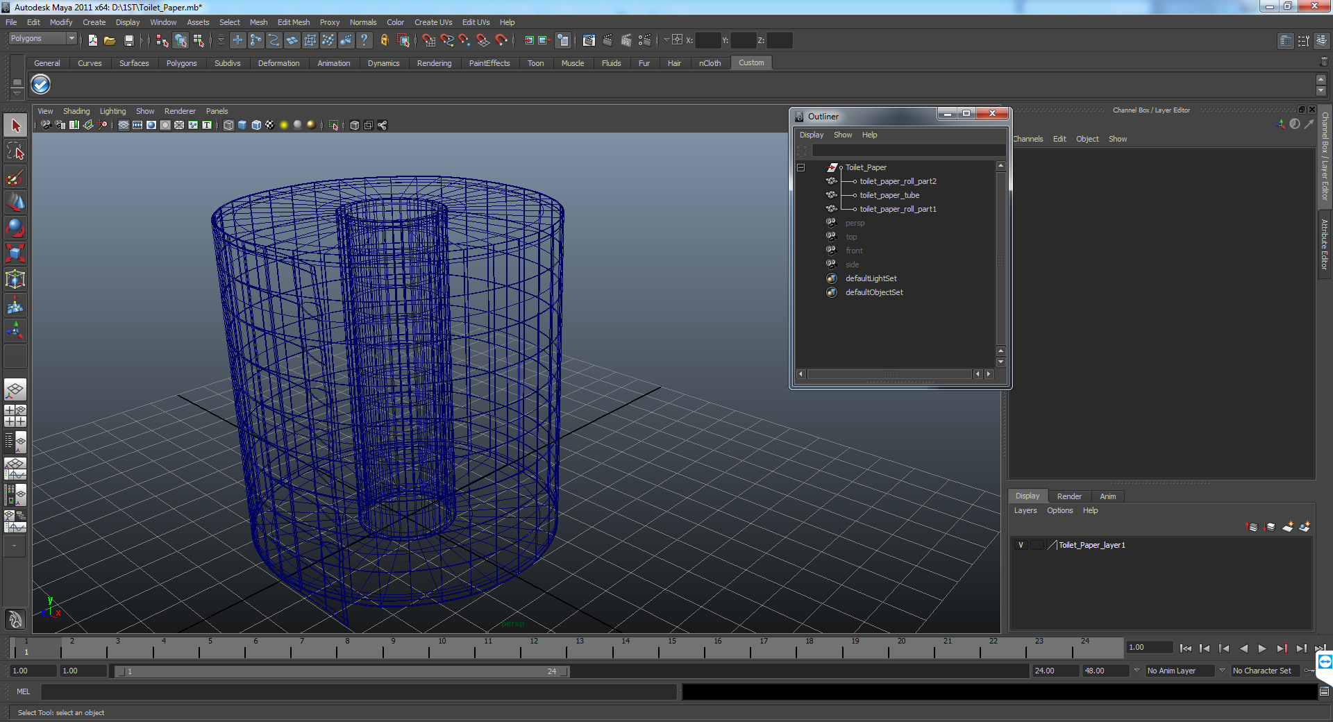Enable select by component type mode
Screen dimensions: 1333x722
tap(199, 40)
